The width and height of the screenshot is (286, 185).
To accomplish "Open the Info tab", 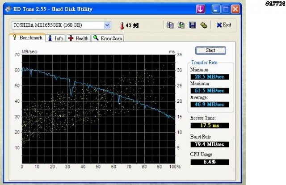I will click(55, 38).
